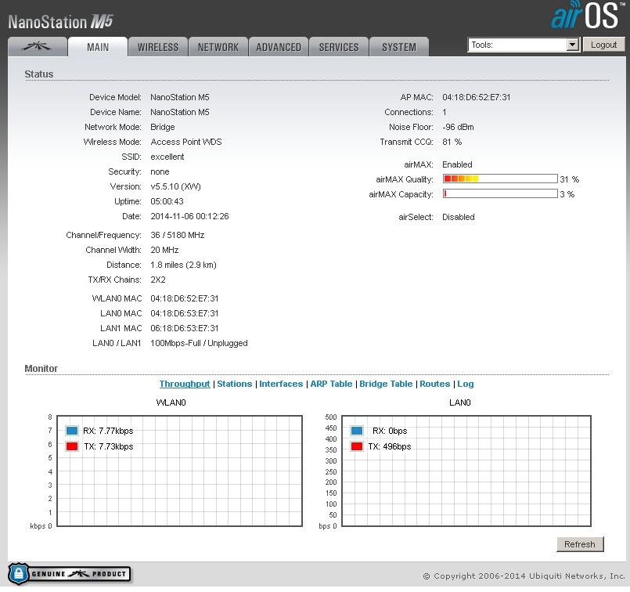630x592 pixels.
Task: Select the AP MAC value 04:18:D6:52:E7:31
Action: (476, 97)
